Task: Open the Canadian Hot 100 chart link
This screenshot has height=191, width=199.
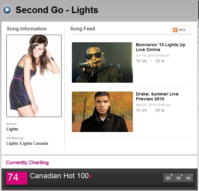Action: click(x=59, y=176)
